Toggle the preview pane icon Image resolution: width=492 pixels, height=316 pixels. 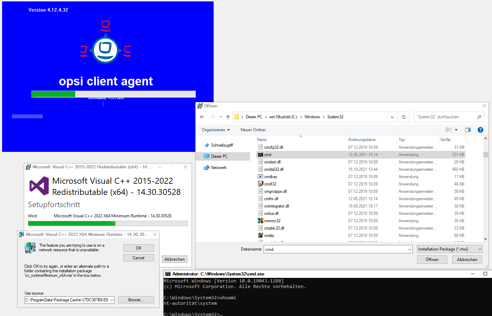(468, 130)
